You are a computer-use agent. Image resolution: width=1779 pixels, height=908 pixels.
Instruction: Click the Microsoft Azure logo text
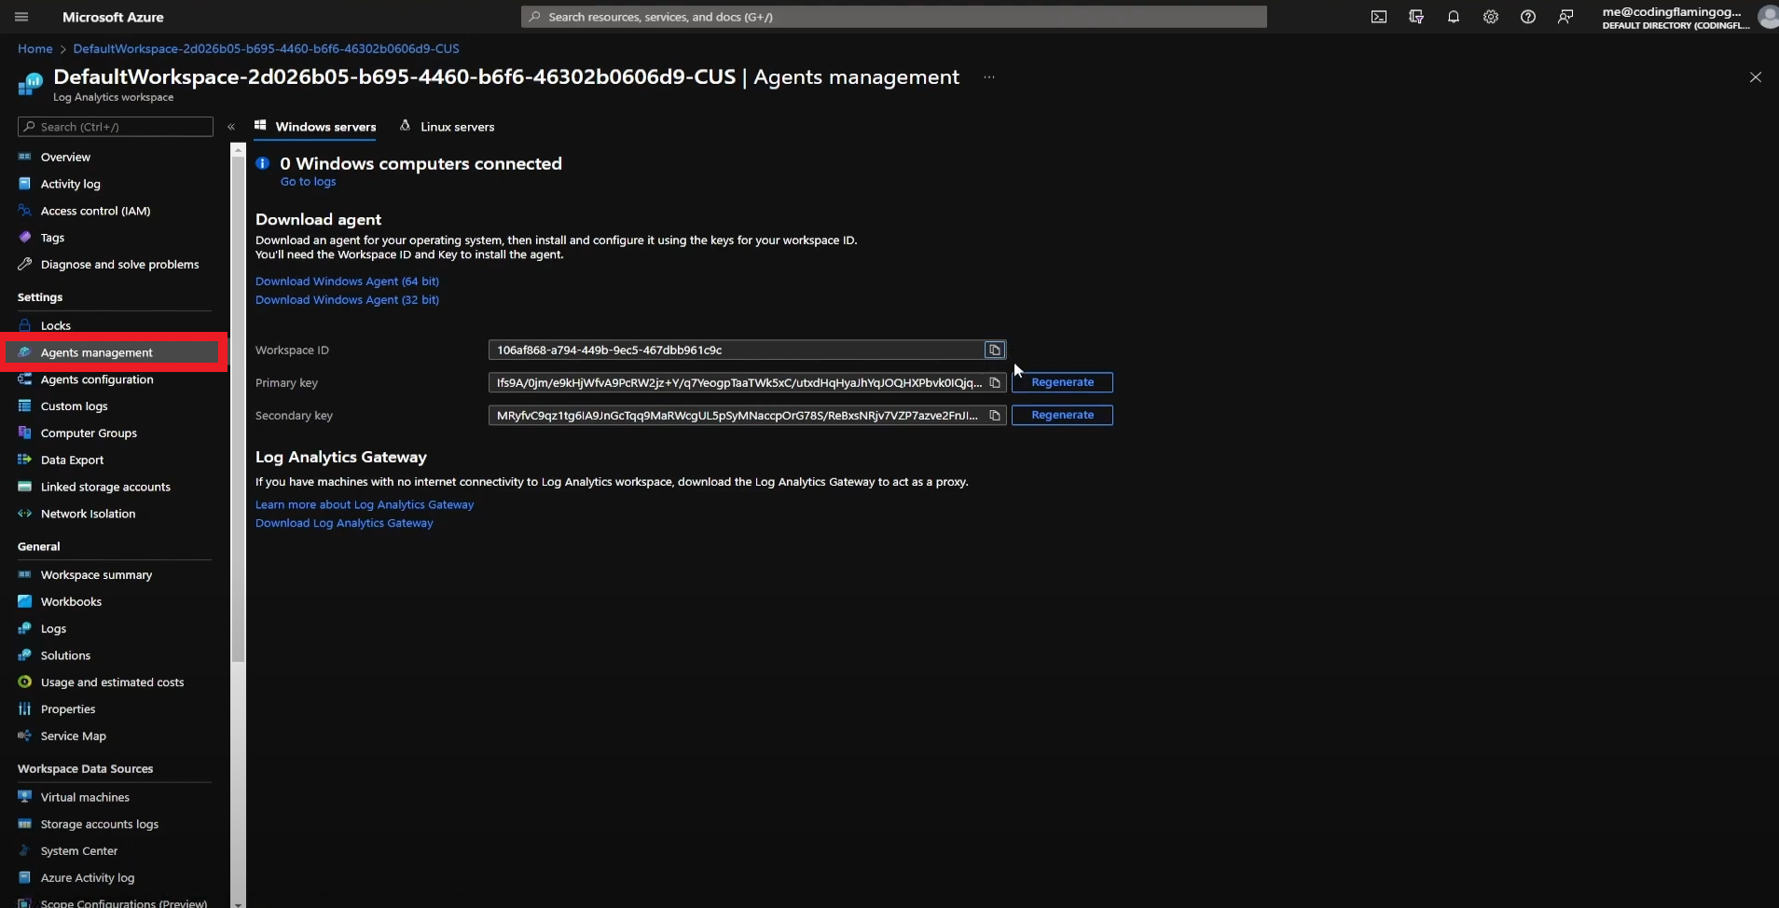pyautogui.click(x=113, y=17)
